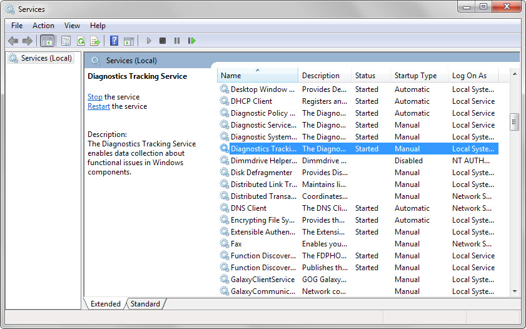Select the Encrypting File System row
Image resolution: width=526 pixels, height=329 pixels.
pos(358,220)
